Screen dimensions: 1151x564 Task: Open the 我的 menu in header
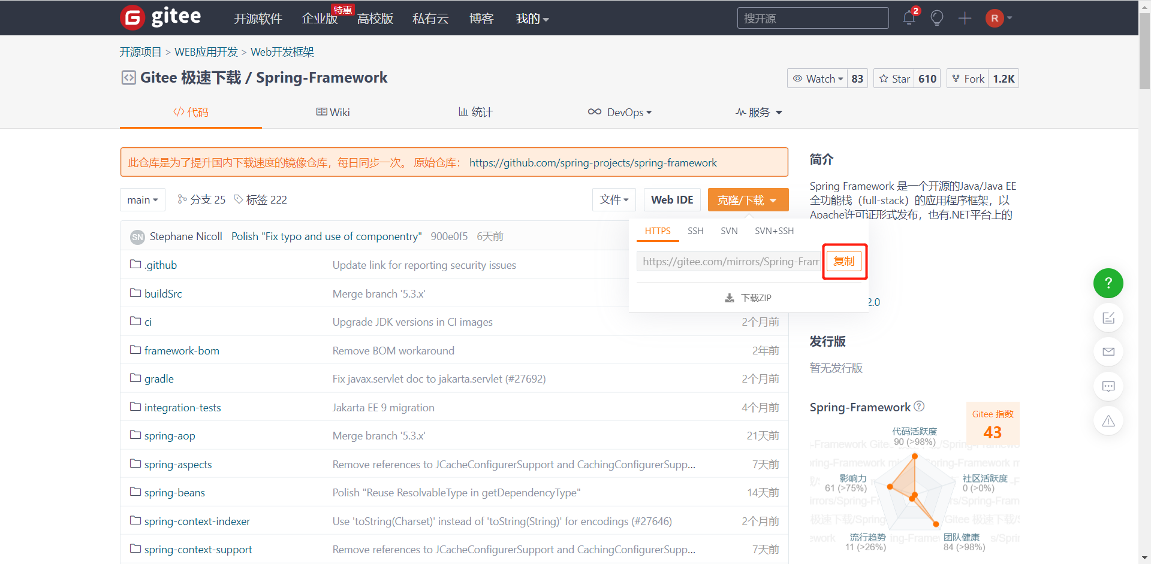tap(532, 19)
